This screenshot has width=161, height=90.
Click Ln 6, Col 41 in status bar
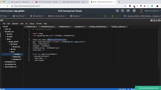click(x=122, y=89)
